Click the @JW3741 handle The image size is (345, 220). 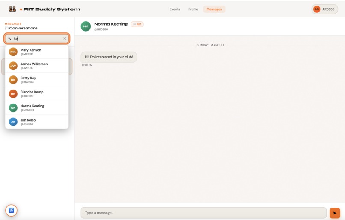pyautogui.click(x=27, y=68)
